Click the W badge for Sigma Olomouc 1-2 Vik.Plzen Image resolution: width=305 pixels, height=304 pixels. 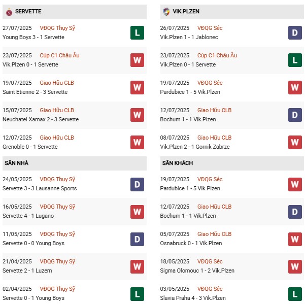click(295, 266)
